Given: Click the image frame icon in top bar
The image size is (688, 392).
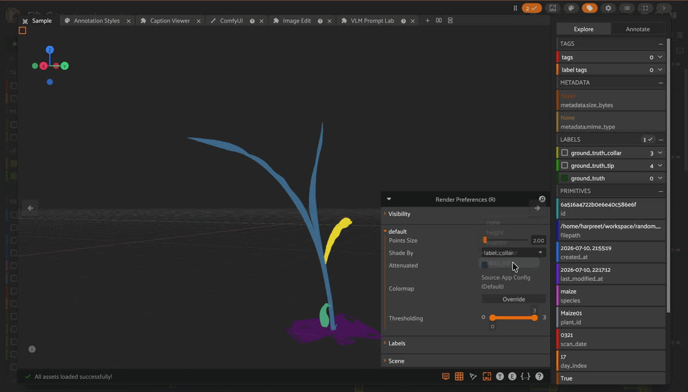Looking at the screenshot, I should coord(552,8).
